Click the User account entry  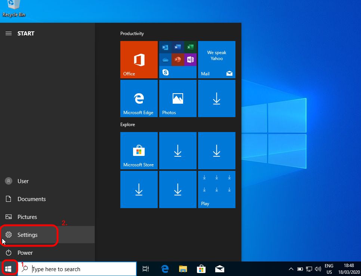click(23, 181)
